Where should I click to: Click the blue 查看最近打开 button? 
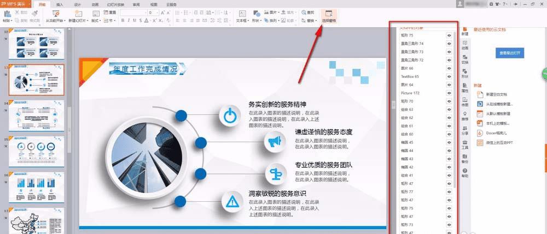(510, 53)
